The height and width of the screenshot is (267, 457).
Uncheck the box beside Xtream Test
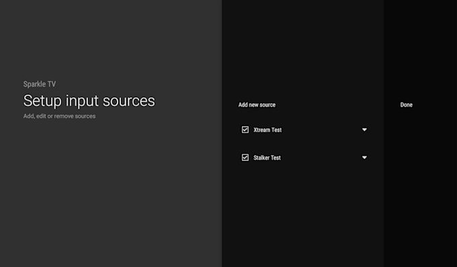[245, 129]
